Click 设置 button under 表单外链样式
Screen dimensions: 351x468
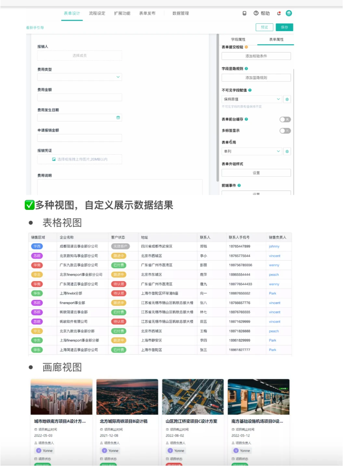[256, 173]
